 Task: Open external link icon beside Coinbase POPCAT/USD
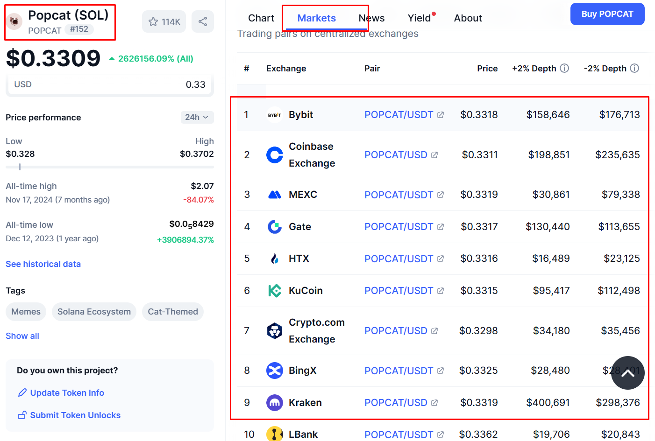point(434,155)
